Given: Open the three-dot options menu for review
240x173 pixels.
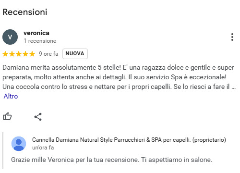Looking at the screenshot, I should 232,37.
